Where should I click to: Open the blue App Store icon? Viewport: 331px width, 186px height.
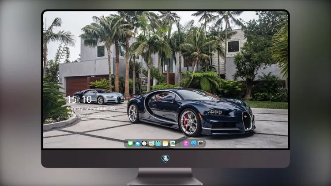pyautogui.click(x=194, y=143)
